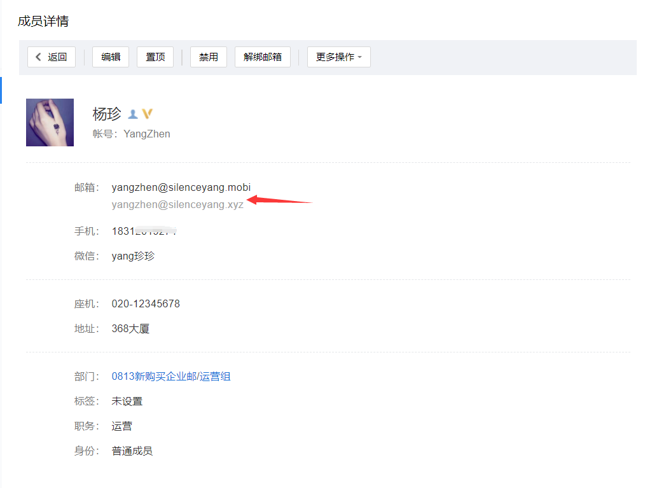Click the blurred mobile phone number
The image size is (652, 488).
144,231
